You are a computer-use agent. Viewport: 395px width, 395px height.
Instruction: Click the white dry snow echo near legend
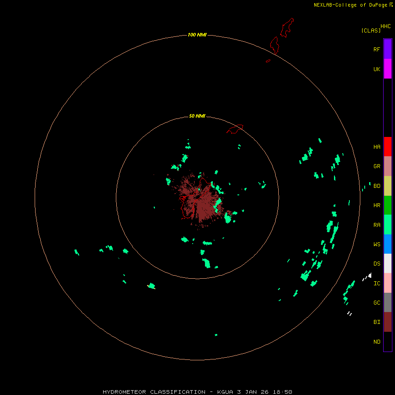coord(367,277)
